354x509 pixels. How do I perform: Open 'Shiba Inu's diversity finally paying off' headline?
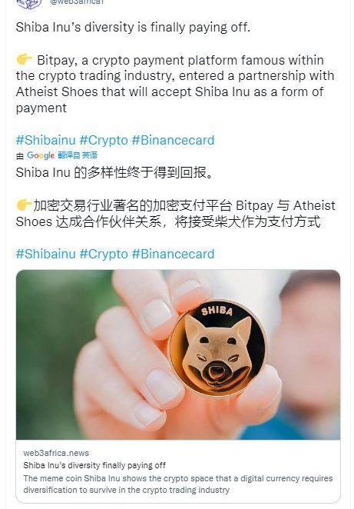pyautogui.click(x=94, y=465)
